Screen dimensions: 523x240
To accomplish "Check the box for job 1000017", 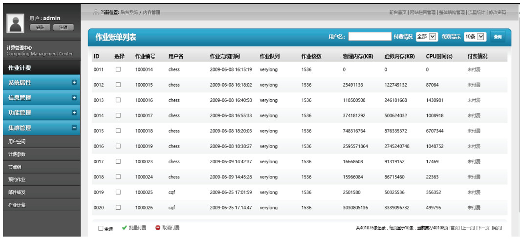I will (x=118, y=115).
